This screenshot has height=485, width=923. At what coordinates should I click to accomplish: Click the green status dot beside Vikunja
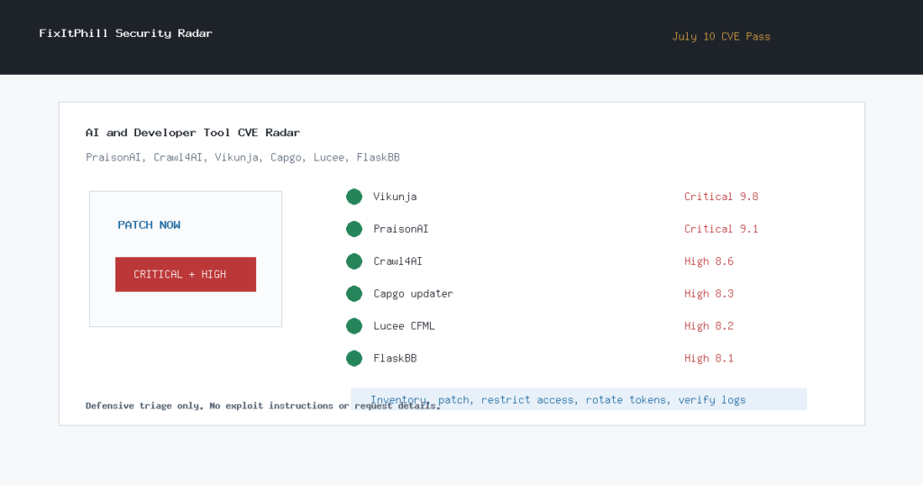pos(353,197)
